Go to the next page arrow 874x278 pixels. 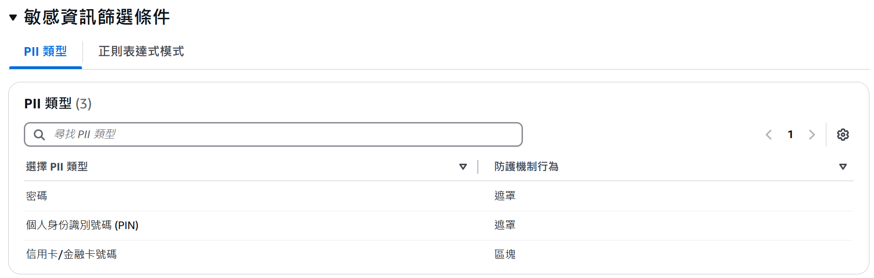tap(812, 135)
